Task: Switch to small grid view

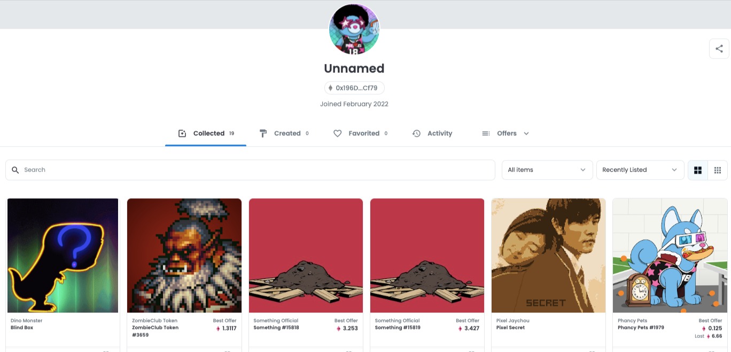Action: click(718, 170)
